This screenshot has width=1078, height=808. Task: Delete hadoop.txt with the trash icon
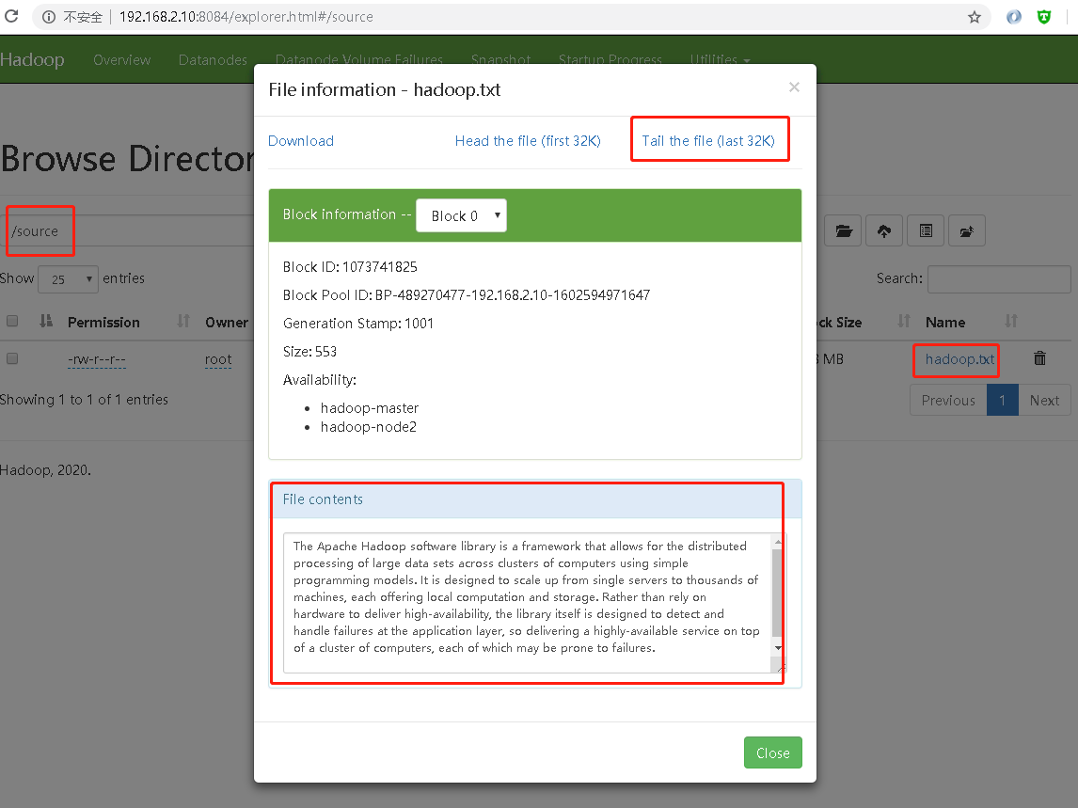pos(1039,357)
